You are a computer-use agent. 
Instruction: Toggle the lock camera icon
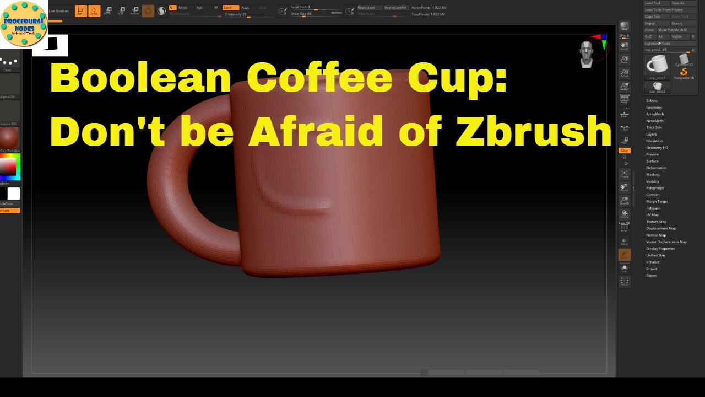click(624, 141)
